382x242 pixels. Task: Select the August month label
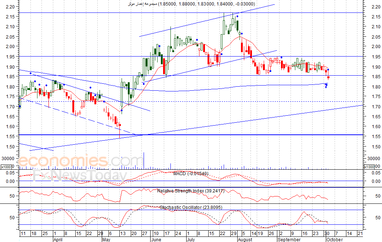tap(245, 239)
